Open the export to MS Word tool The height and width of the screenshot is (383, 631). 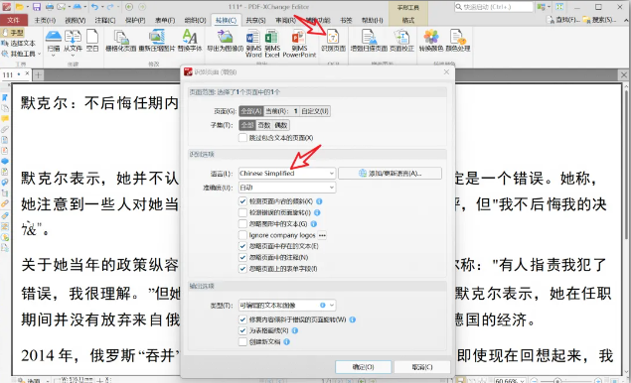click(253, 44)
